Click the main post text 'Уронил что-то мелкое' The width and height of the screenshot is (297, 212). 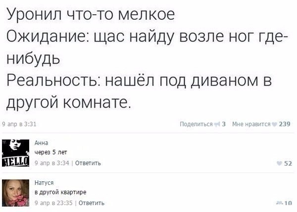point(91,16)
